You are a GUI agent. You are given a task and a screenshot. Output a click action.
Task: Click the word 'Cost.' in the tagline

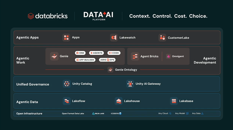[x=180, y=16]
